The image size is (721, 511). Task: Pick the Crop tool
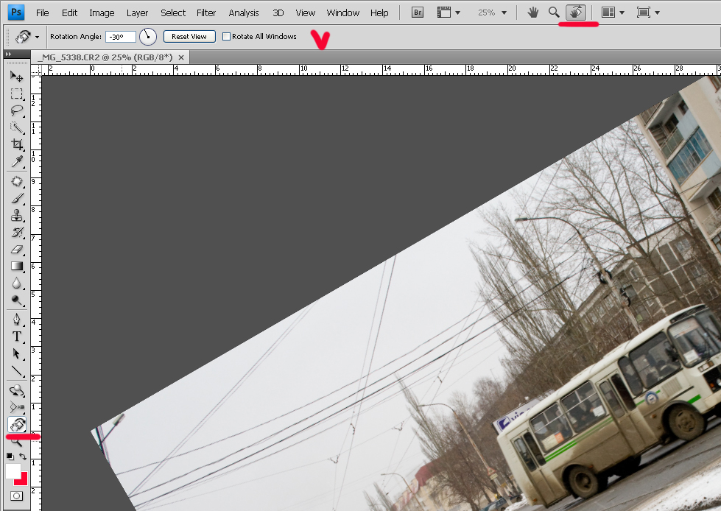click(x=16, y=144)
